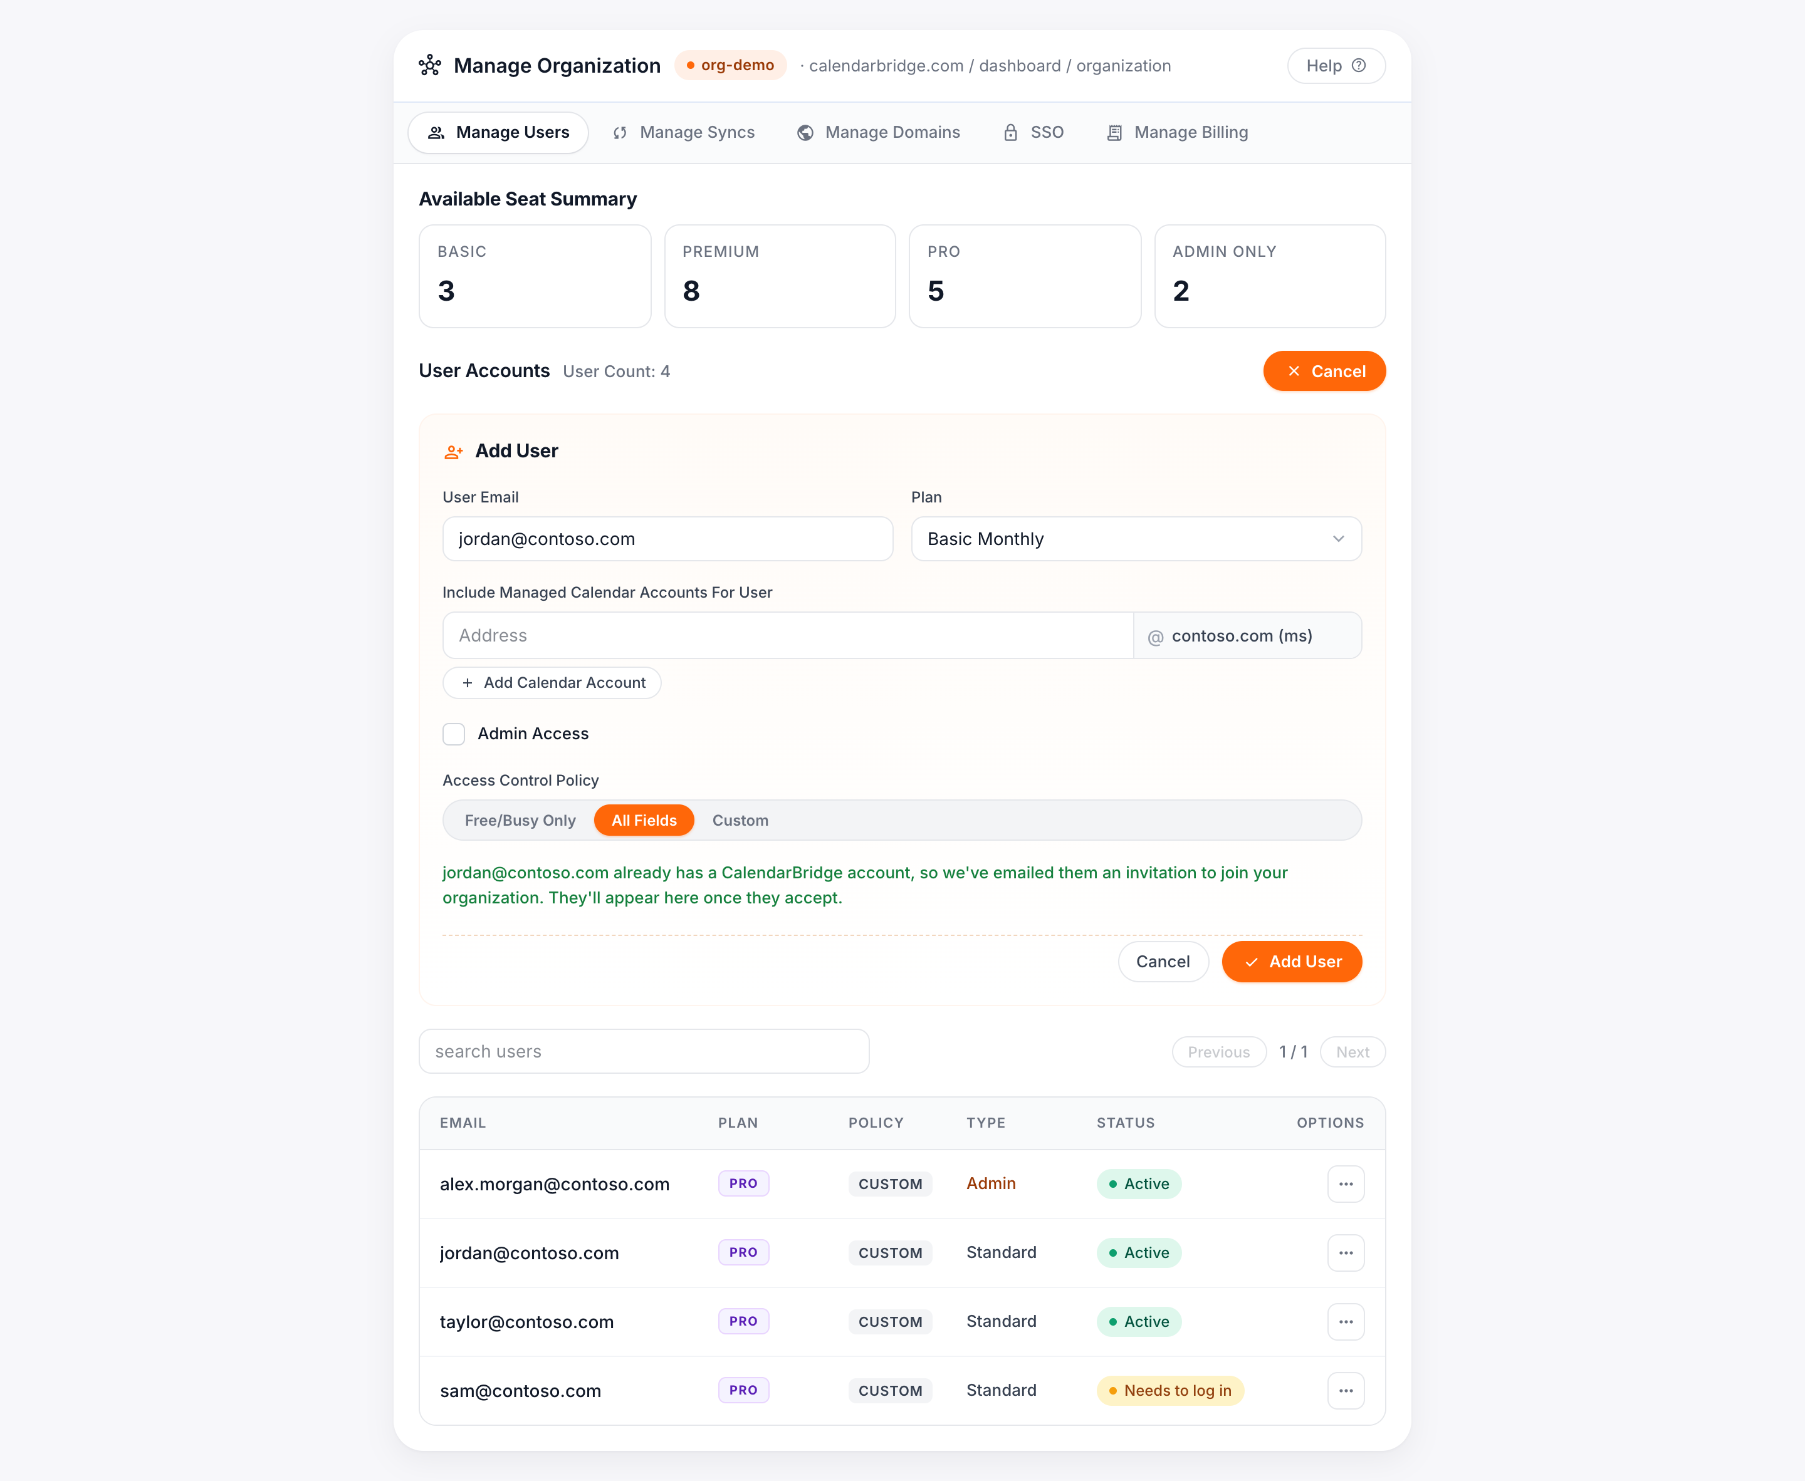Click the org-demo badge
This screenshot has height=1481, width=1805.
click(x=731, y=66)
